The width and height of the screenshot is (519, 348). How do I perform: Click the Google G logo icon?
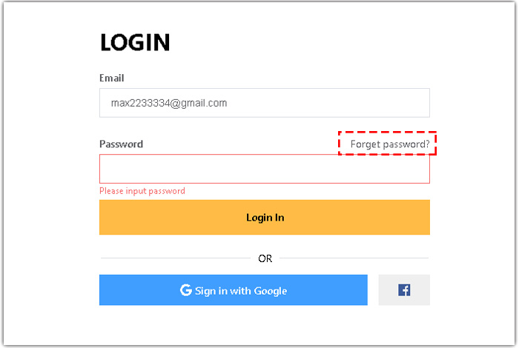tap(186, 290)
